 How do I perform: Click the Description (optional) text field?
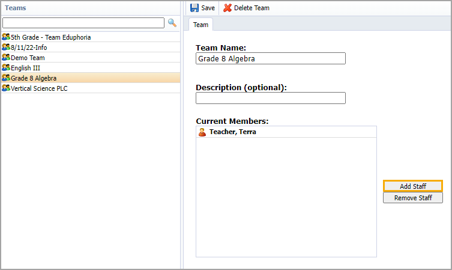pyautogui.click(x=270, y=98)
